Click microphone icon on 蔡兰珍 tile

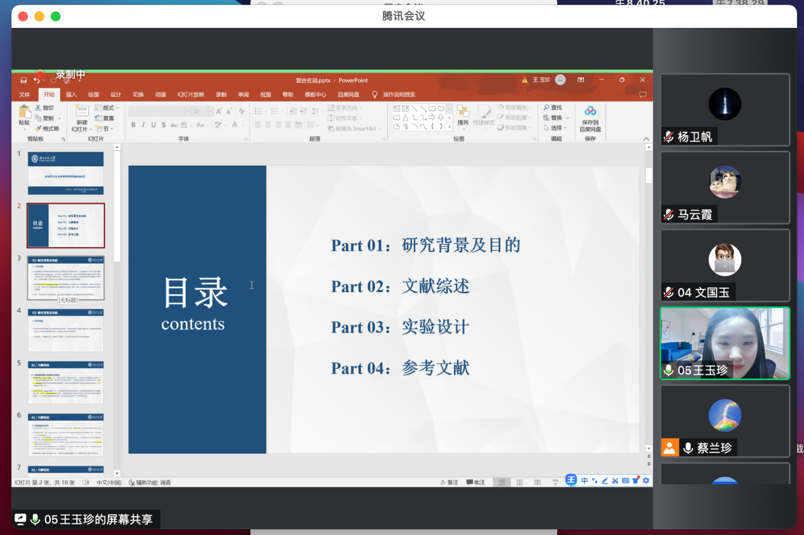(688, 448)
